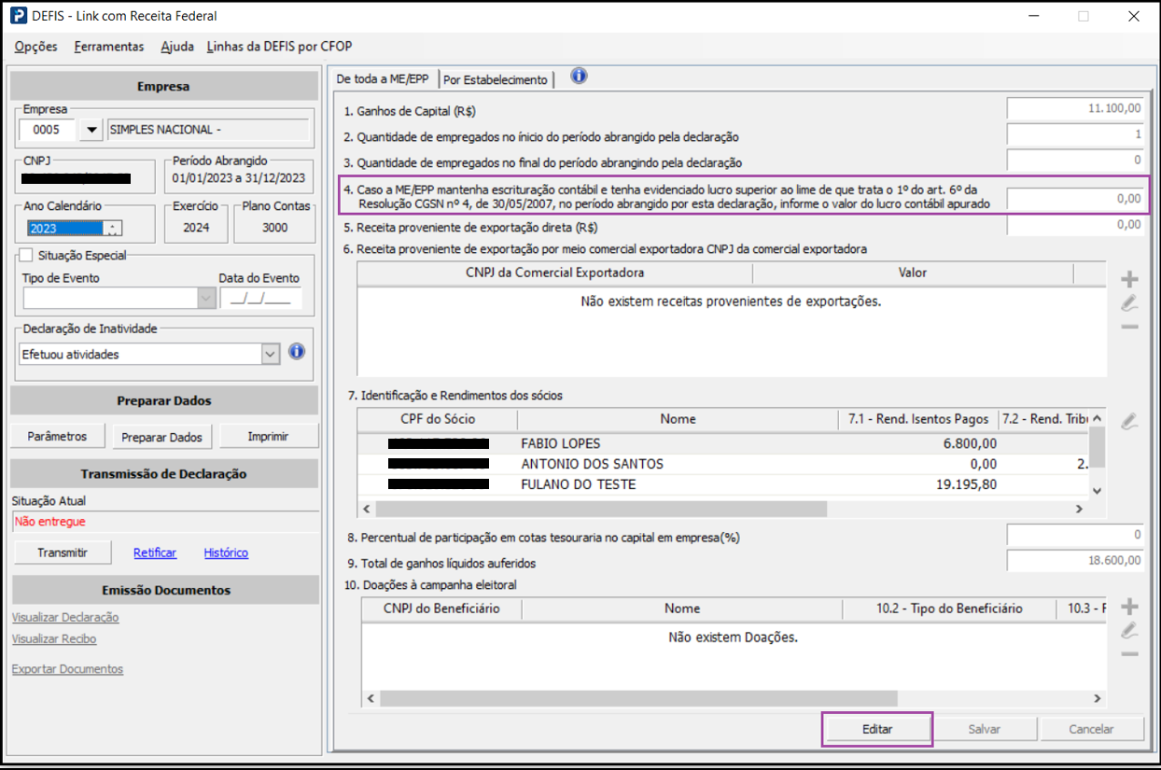Click the pencil icon beside the export revenue table

(1129, 302)
